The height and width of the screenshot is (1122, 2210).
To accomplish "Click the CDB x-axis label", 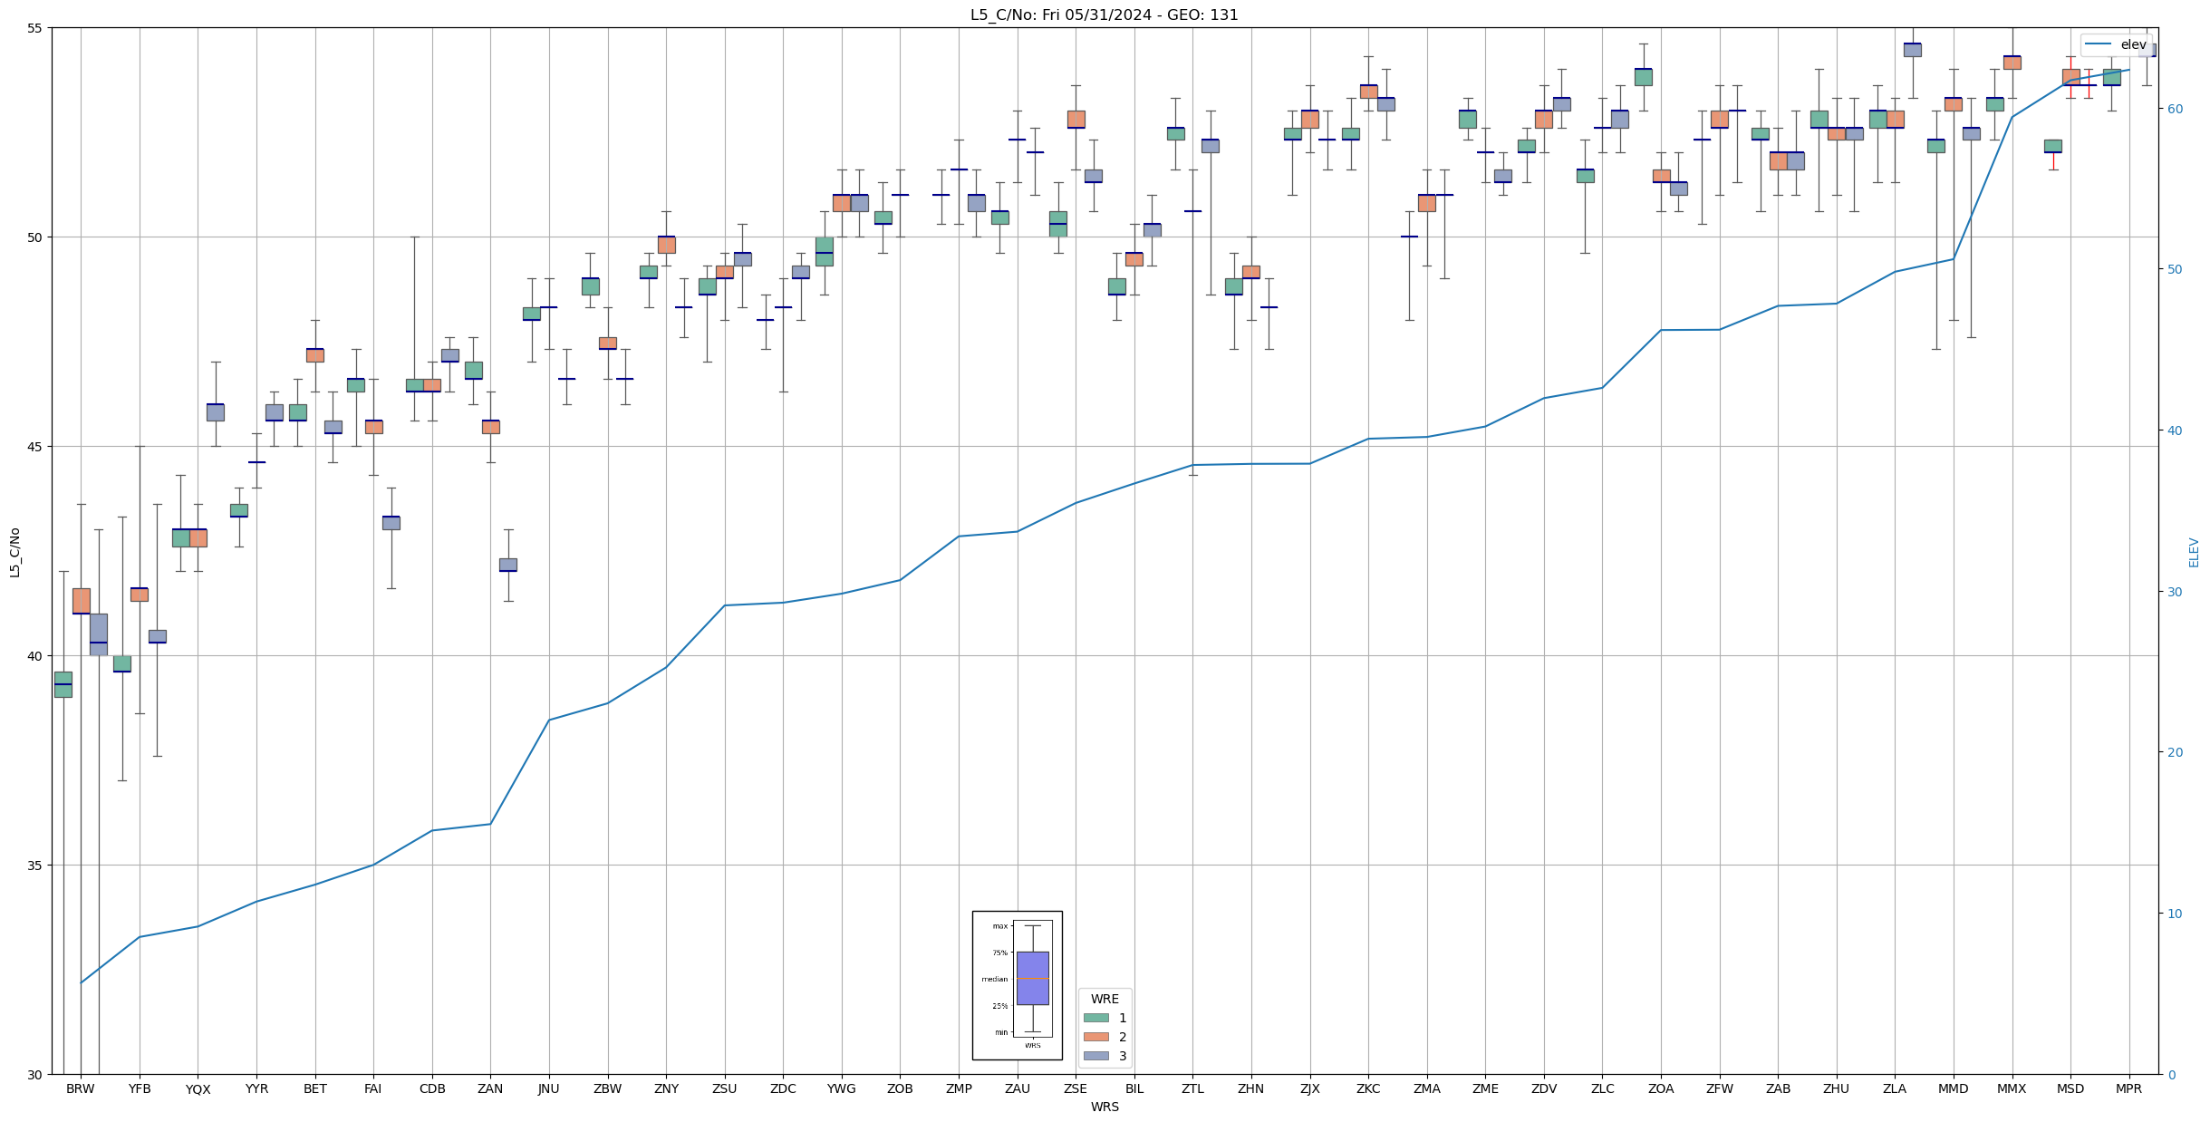I will pyautogui.click(x=432, y=1088).
